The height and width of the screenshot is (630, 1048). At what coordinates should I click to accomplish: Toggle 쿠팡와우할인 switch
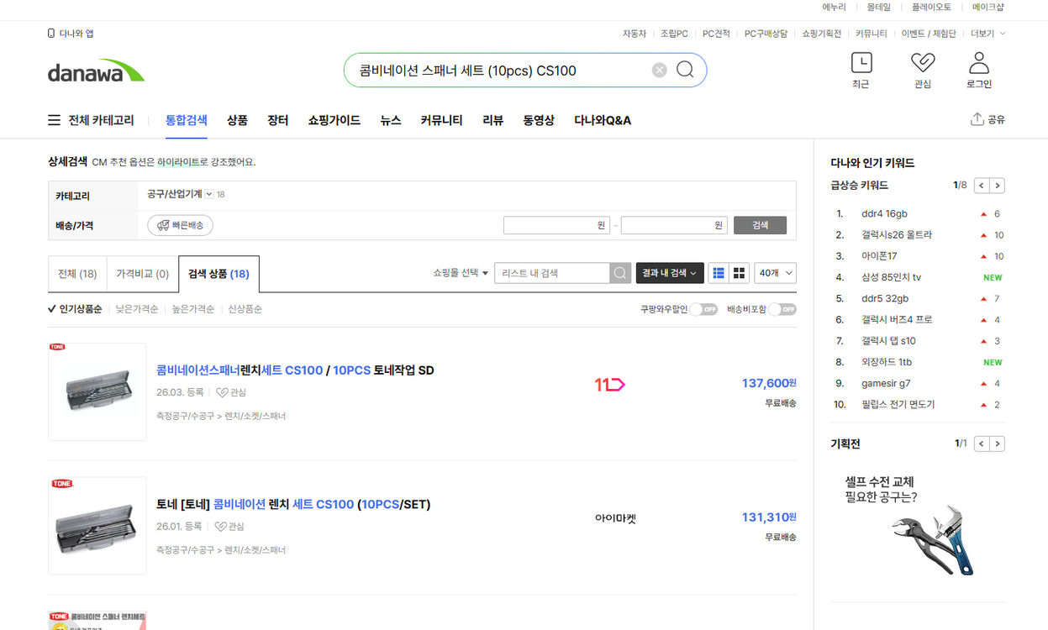[703, 309]
